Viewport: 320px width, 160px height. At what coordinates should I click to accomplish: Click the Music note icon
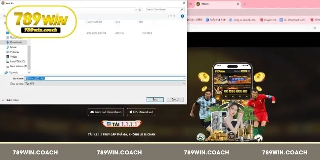8,47
